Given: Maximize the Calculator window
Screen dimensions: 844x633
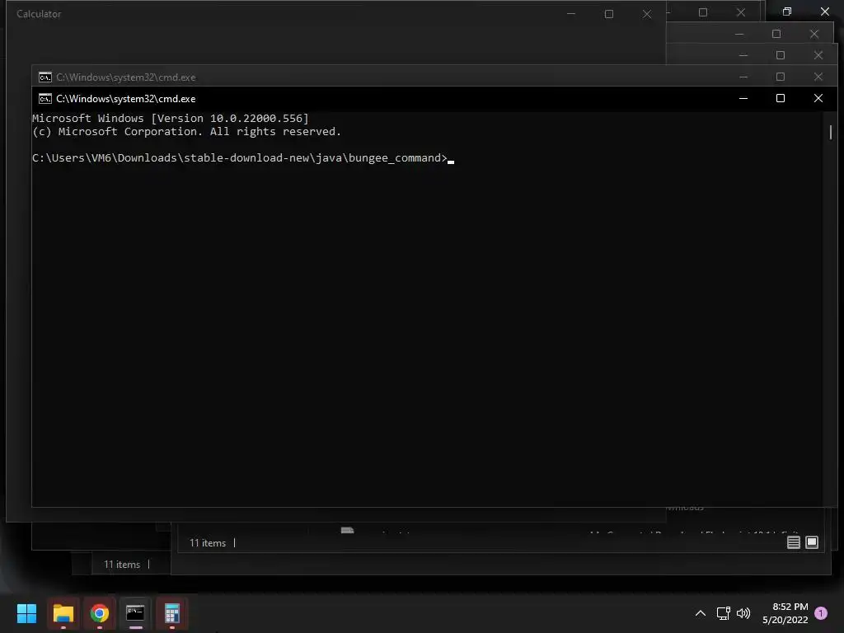Looking at the screenshot, I should pos(609,14).
